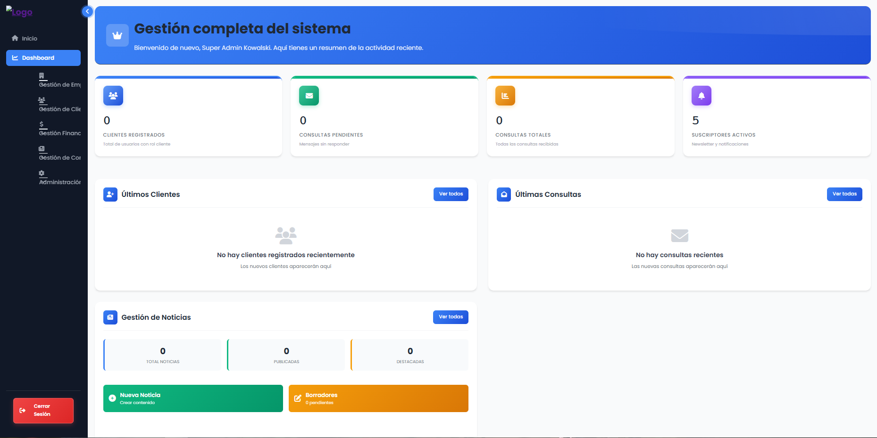Open Ver todos for Últimos Clientes
The image size is (877, 438).
pos(451,194)
